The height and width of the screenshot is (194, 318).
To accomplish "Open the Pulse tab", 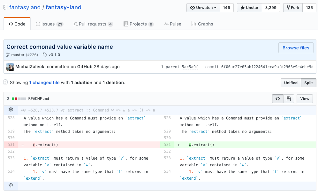I will coord(173,24).
